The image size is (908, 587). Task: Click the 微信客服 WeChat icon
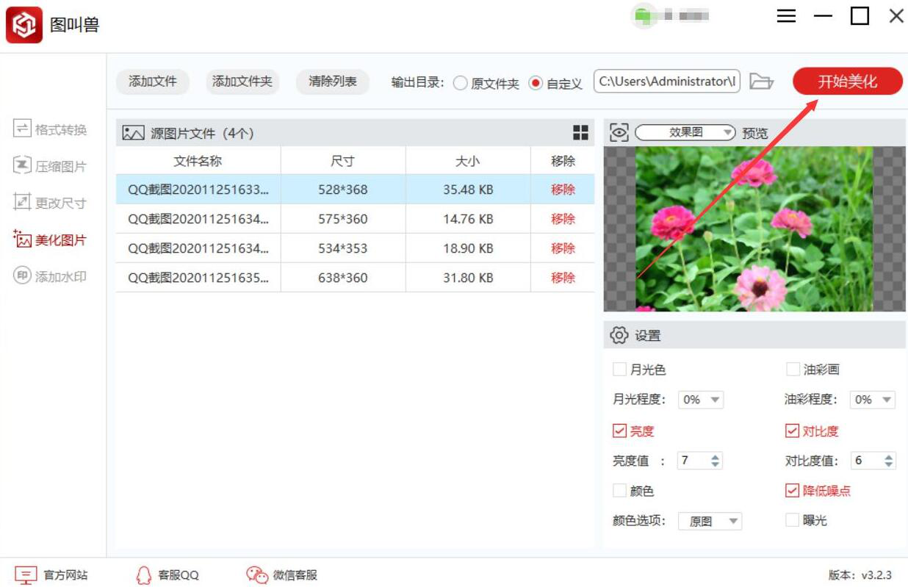[x=257, y=575]
